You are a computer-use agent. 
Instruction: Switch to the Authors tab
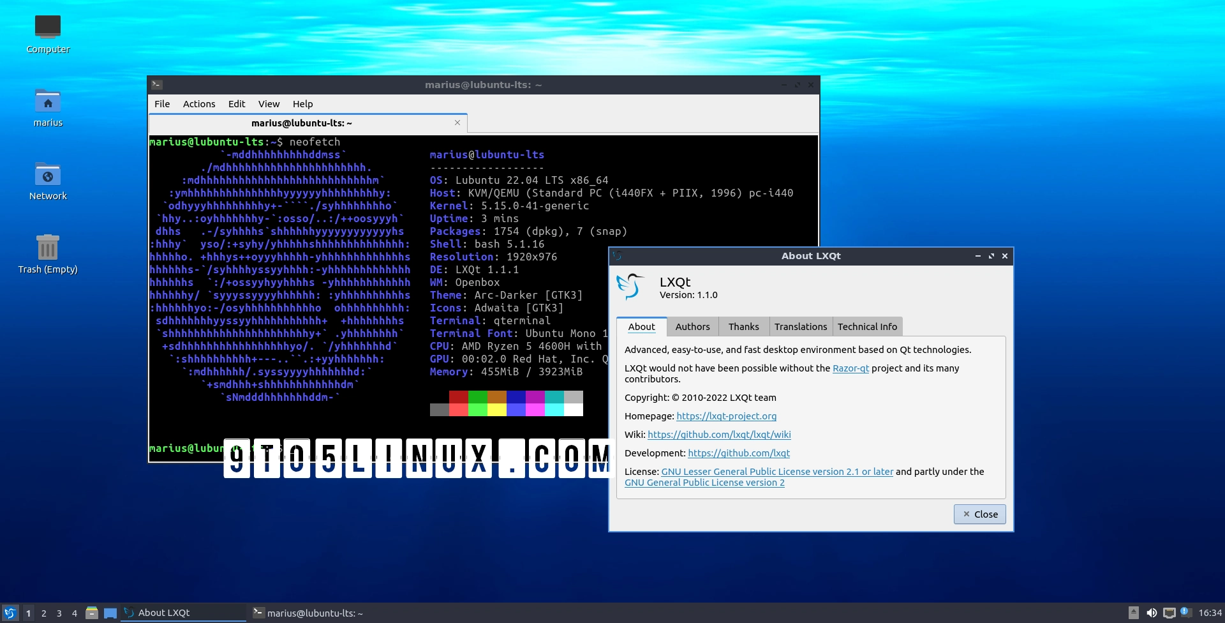[692, 326]
